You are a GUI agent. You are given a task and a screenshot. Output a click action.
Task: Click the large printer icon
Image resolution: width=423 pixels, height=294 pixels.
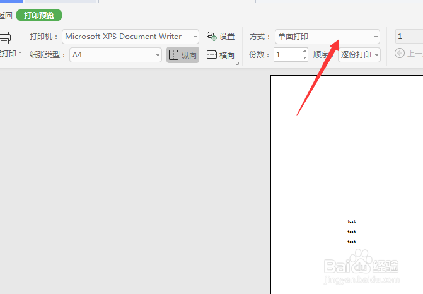pos(5,37)
